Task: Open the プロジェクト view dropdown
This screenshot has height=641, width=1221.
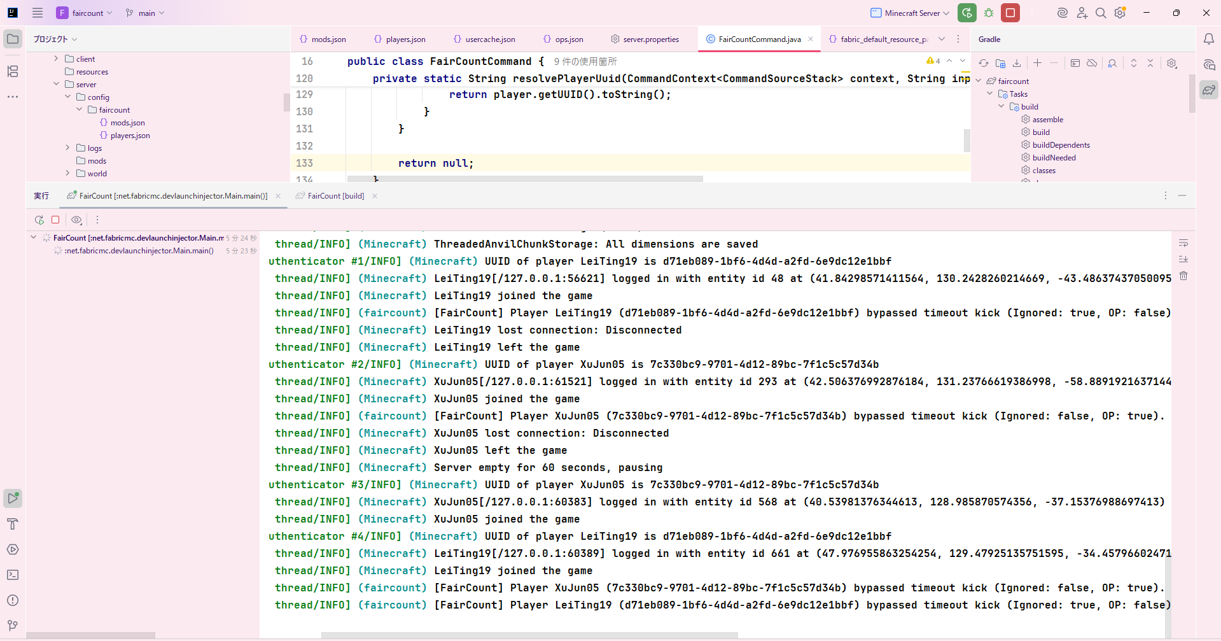Action: pos(55,39)
